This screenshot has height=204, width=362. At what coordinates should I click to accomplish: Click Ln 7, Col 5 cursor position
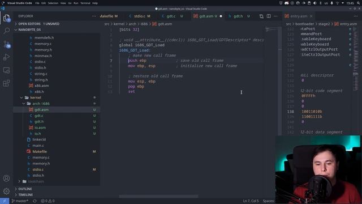(251, 201)
